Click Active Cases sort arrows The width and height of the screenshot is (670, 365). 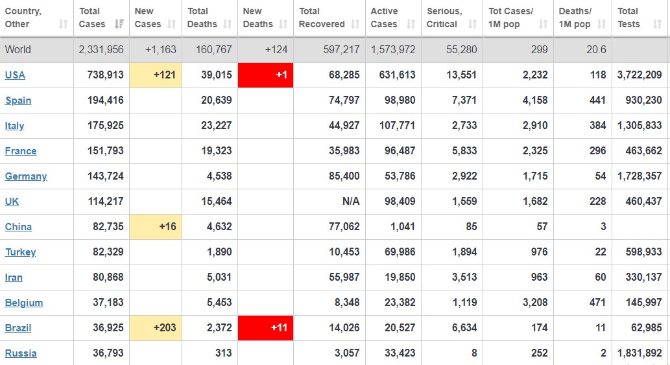[x=411, y=24]
